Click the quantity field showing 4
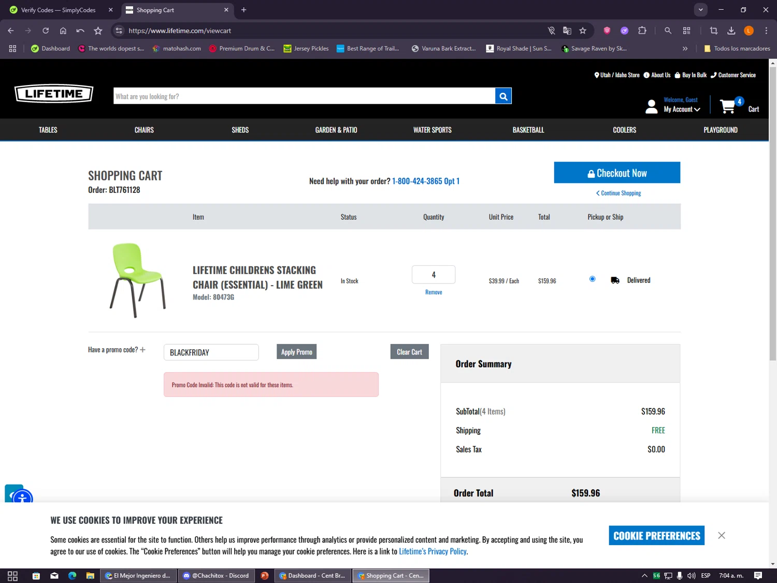 click(x=434, y=275)
